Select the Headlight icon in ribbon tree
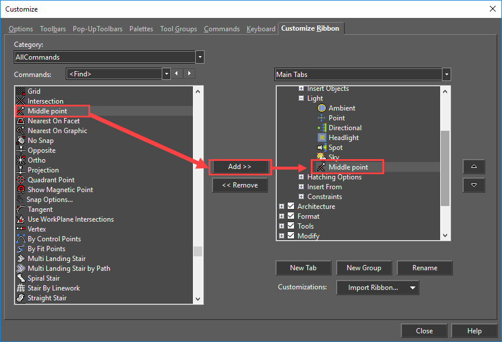The width and height of the screenshot is (502, 342). coord(322,138)
